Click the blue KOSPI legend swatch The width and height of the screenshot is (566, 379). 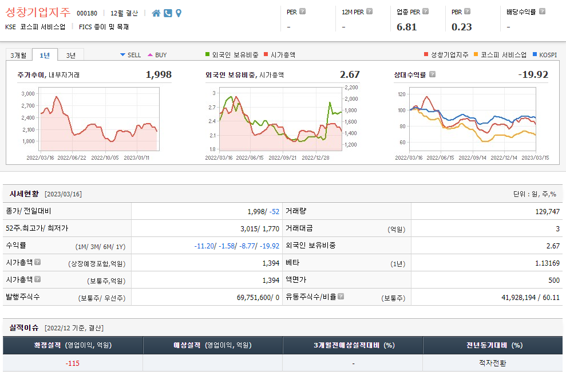click(x=535, y=54)
